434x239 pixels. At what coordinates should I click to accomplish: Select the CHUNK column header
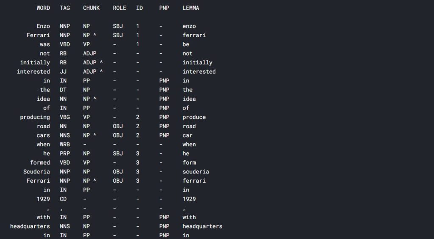(x=92, y=8)
